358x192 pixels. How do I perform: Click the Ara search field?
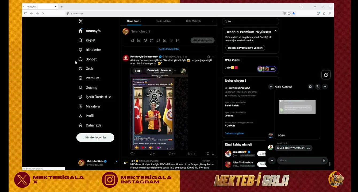251,21
